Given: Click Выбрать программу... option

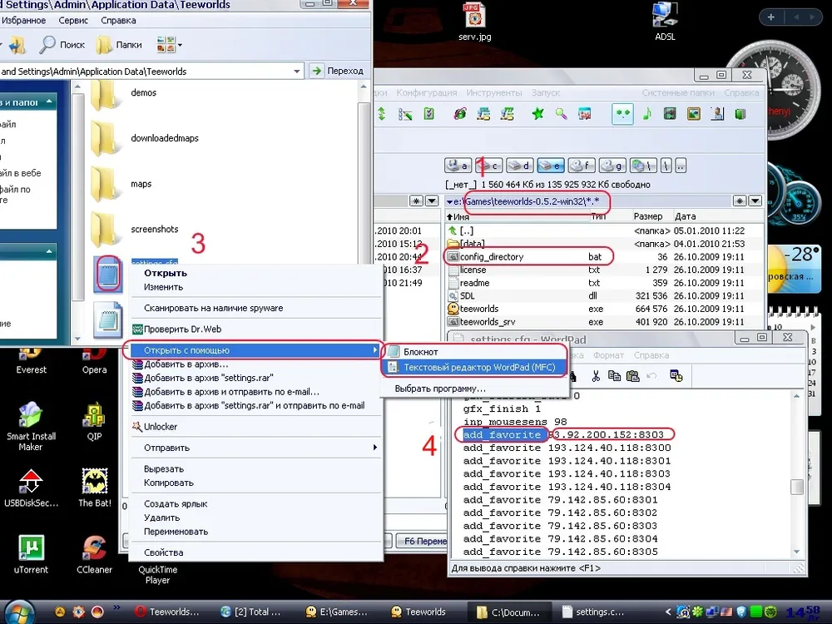Looking at the screenshot, I should [x=439, y=389].
